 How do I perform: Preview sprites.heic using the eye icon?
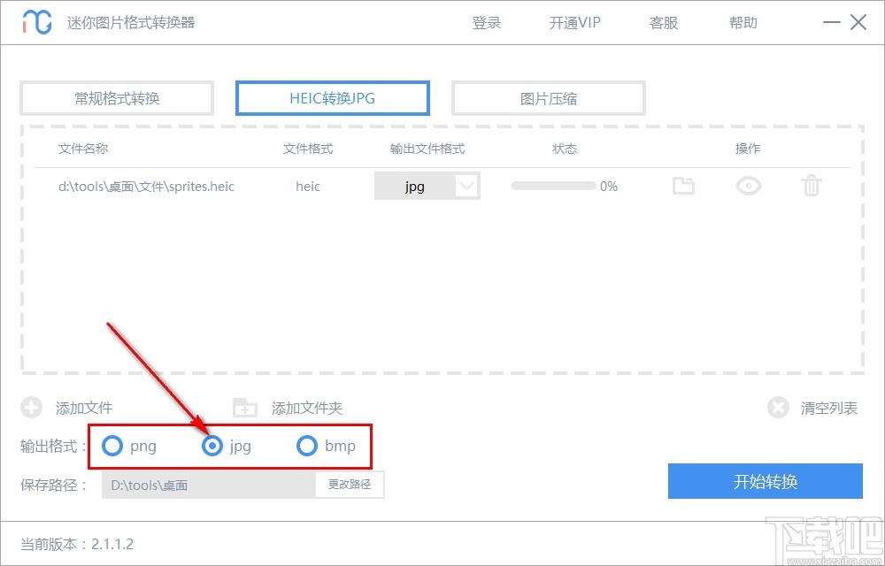coord(748,186)
